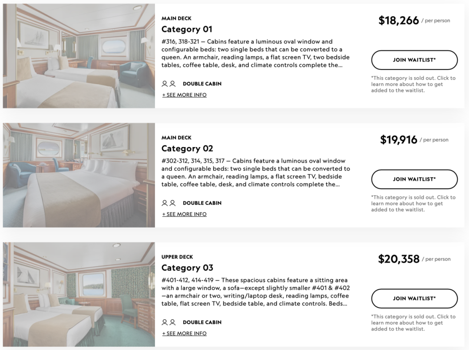Select the Category 03 heading
Image resolution: width=469 pixels, height=350 pixels.
(187, 268)
